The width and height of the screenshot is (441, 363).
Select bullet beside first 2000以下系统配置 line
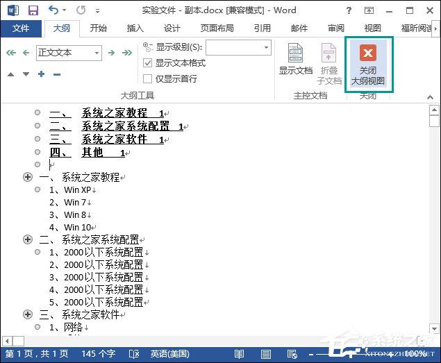coord(38,252)
